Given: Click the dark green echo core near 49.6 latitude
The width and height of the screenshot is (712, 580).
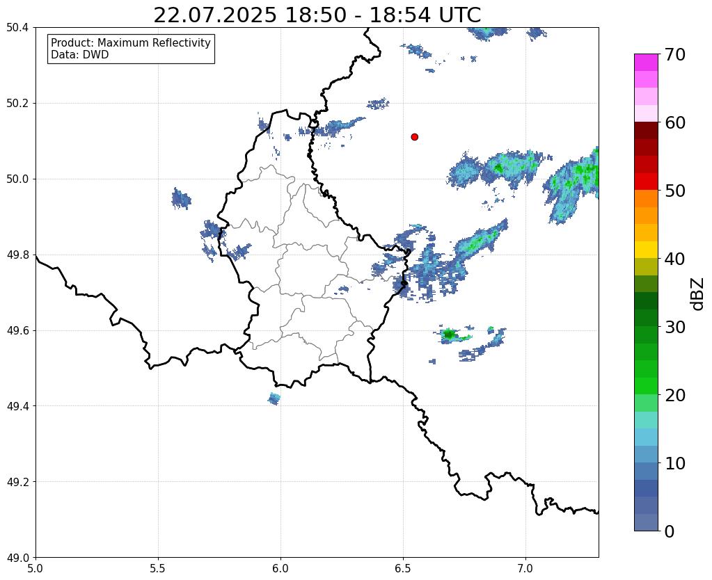Looking at the screenshot, I should (x=449, y=335).
